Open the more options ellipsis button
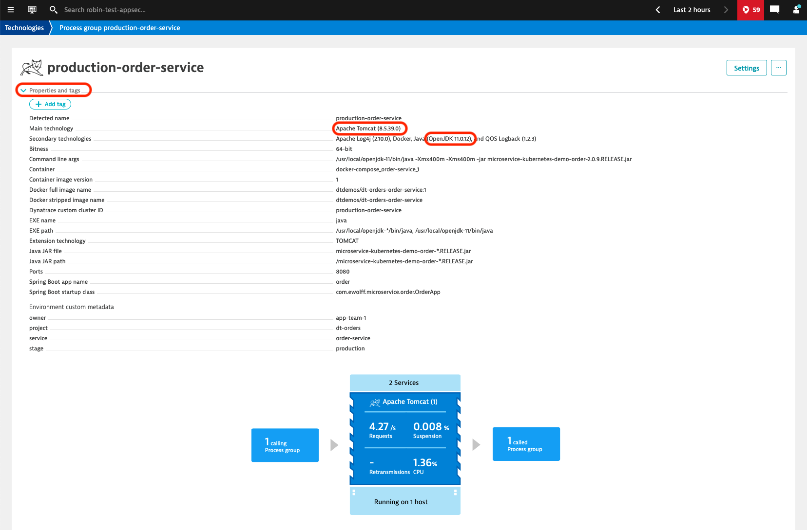 tap(778, 68)
